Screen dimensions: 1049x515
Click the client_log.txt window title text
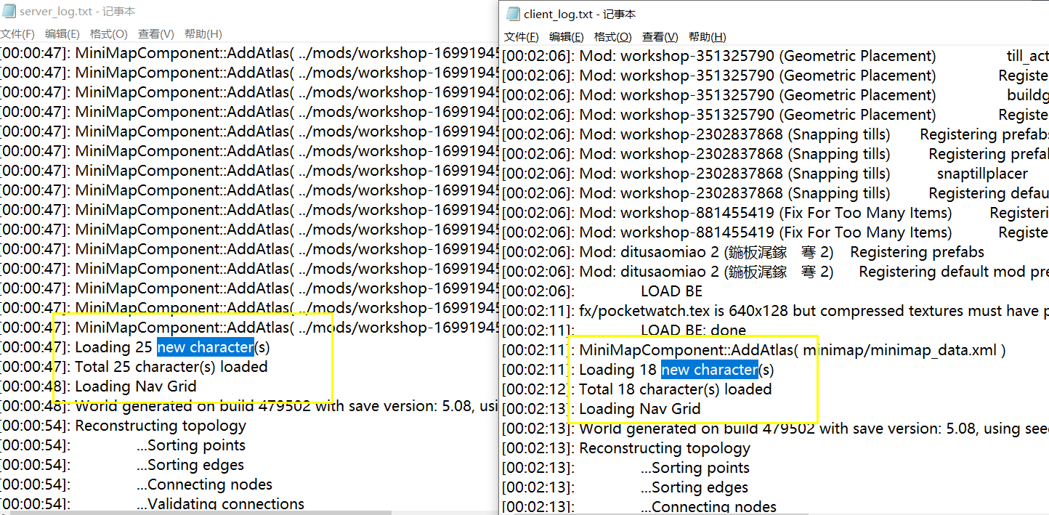[x=580, y=14]
